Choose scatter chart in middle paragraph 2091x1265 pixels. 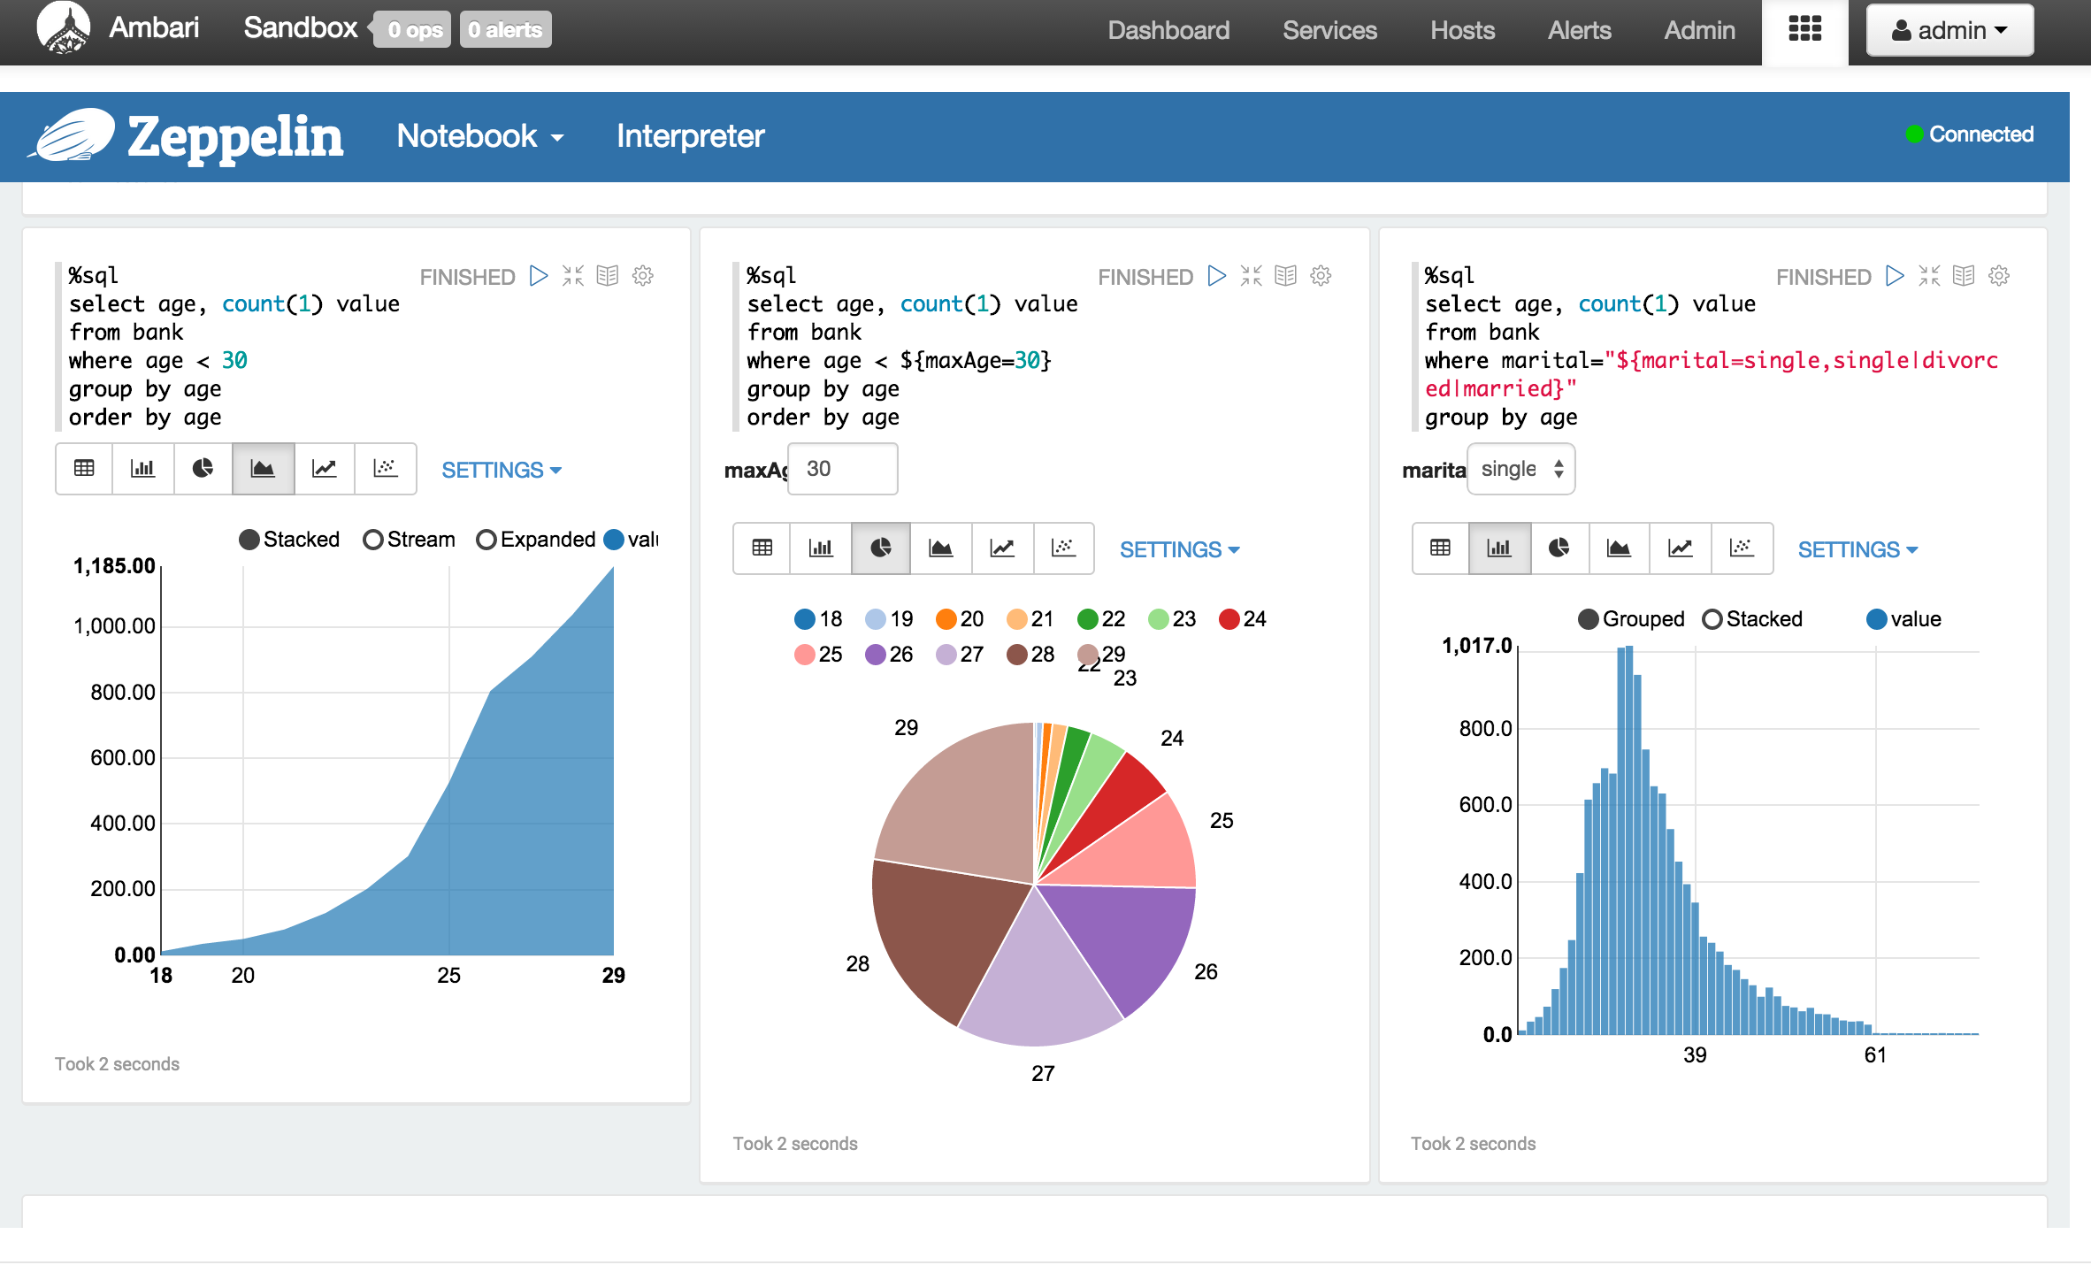tap(1063, 548)
